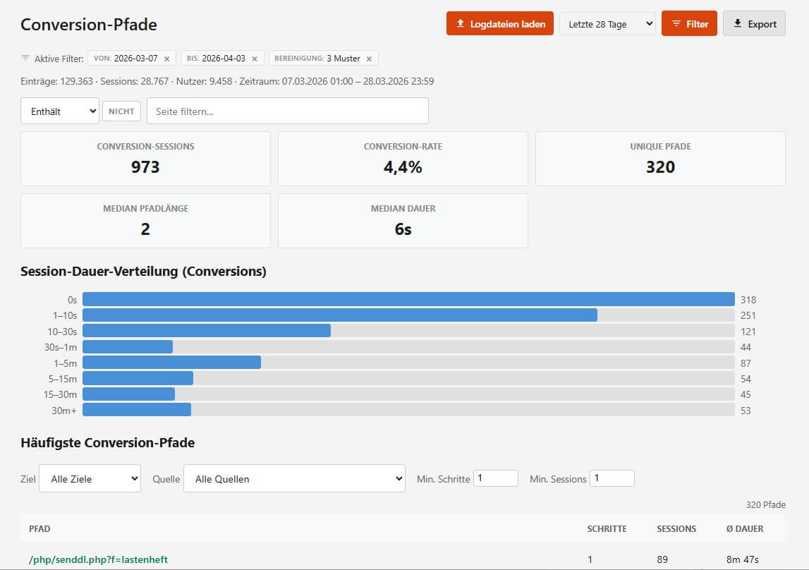The image size is (809, 570).
Task: Remove the VON 2026-03-07 filter chip
Action: click(166, 59)
